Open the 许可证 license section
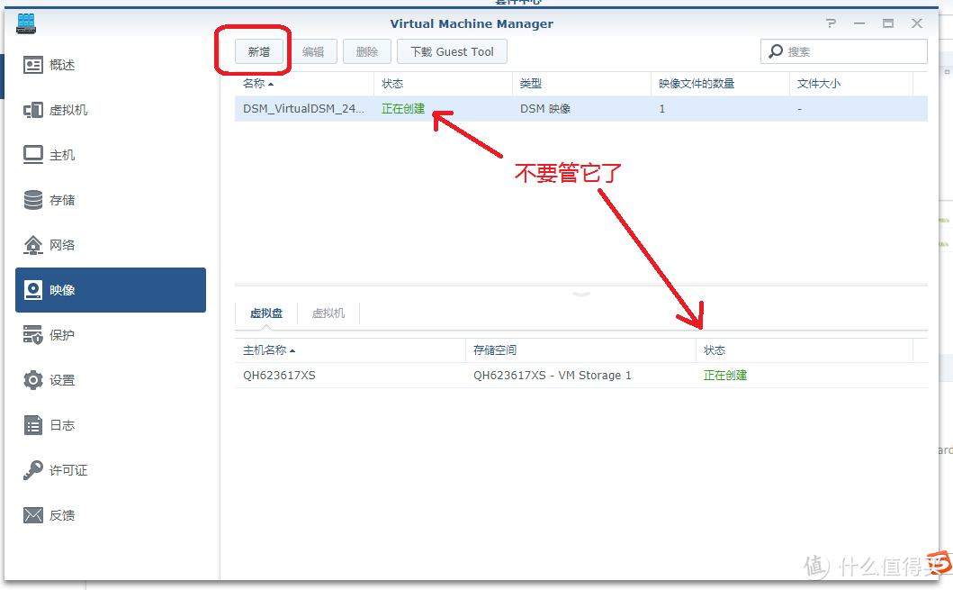The width and height of the screenshot is (953, 590). pos(110,470)
